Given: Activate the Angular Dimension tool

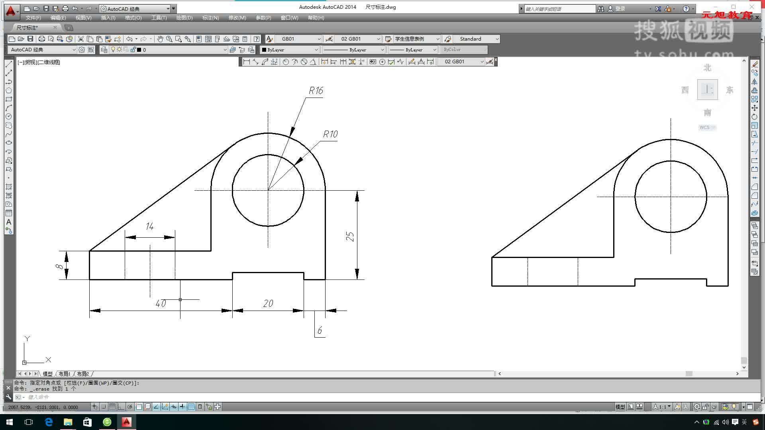Looking at the screenshot, I should pos(314,62).
